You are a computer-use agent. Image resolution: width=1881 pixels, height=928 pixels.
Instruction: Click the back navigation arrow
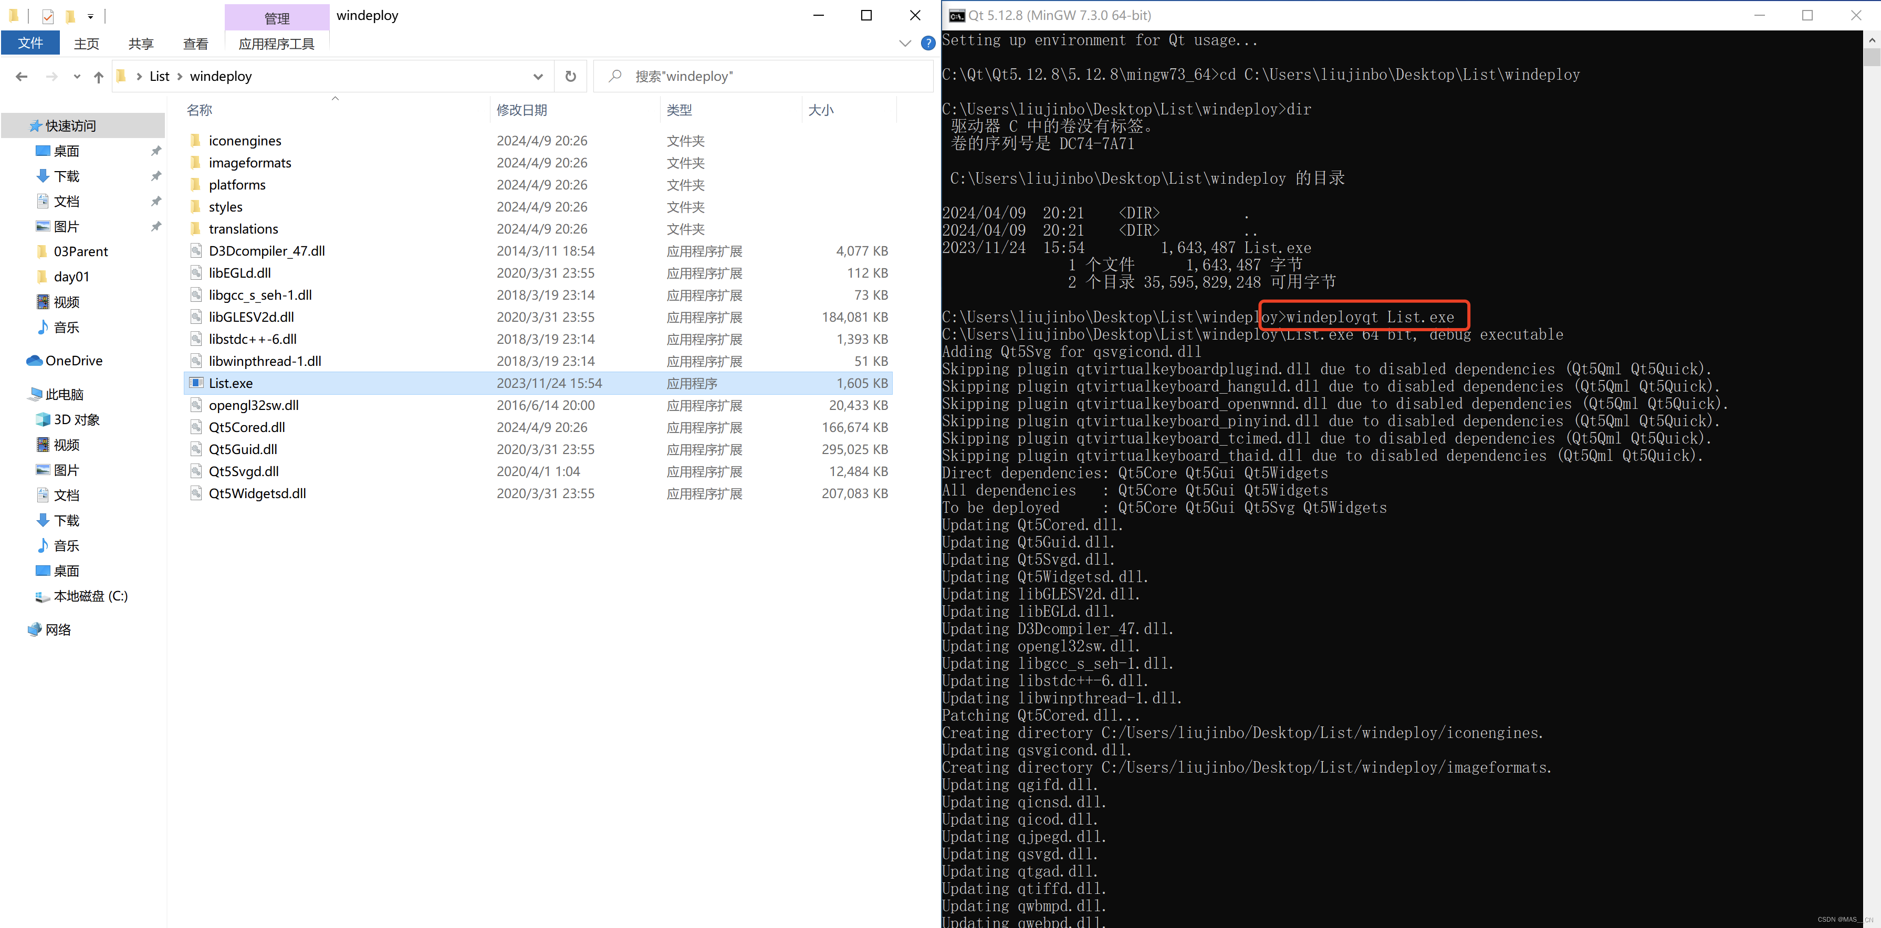(21, 76)
